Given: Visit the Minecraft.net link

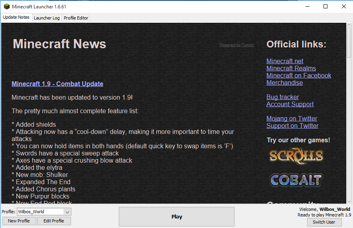Looking at the screenshot, I should click(x=285, y=61).
